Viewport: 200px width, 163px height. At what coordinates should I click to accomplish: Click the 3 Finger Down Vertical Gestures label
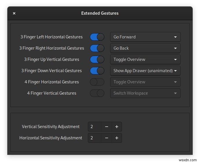tap(51, 71)
